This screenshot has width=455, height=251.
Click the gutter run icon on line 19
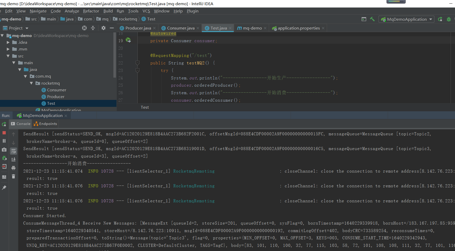click(x=128, y=40)
